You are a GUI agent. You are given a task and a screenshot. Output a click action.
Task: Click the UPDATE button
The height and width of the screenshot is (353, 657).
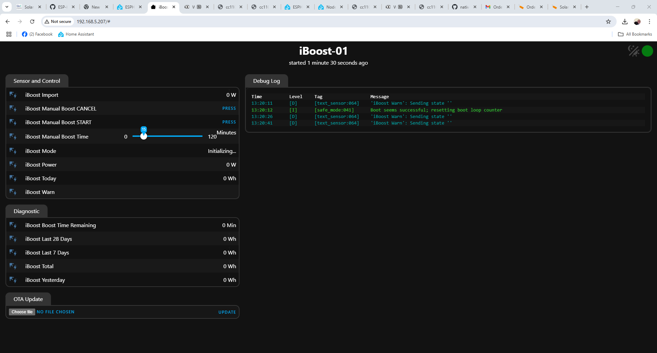[227, 312]
